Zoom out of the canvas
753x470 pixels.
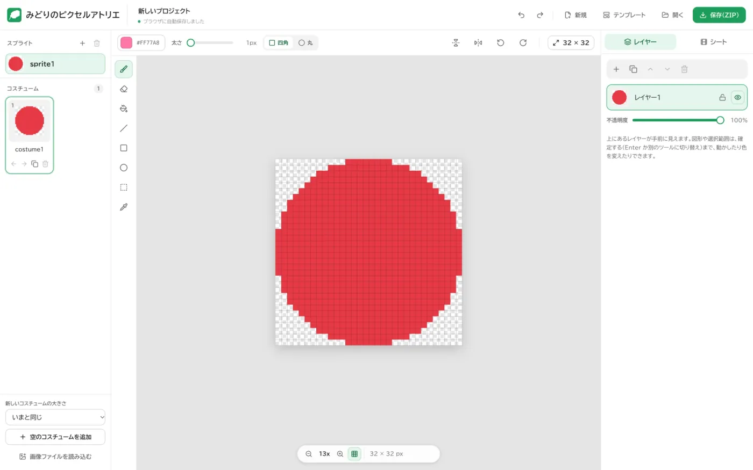point(309,454)
